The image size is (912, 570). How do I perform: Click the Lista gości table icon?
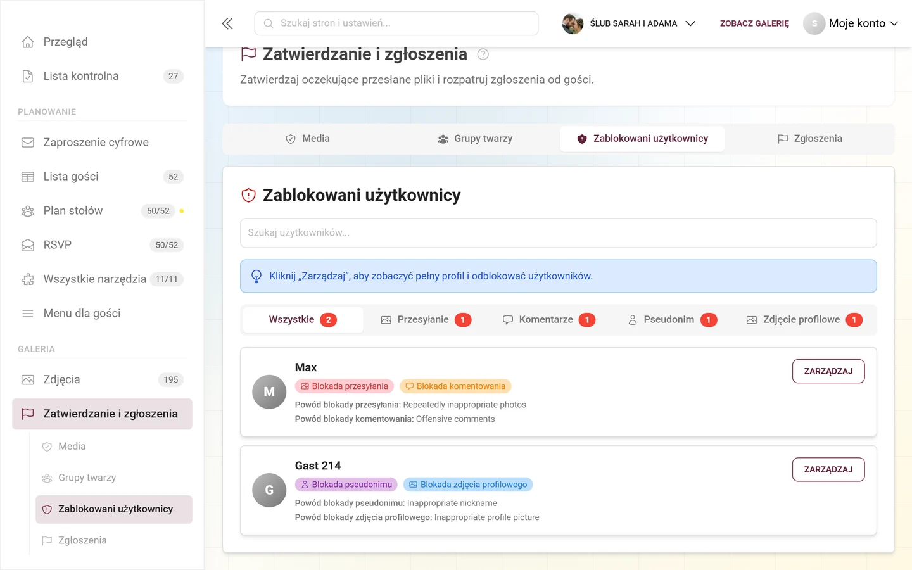[28, 177]
